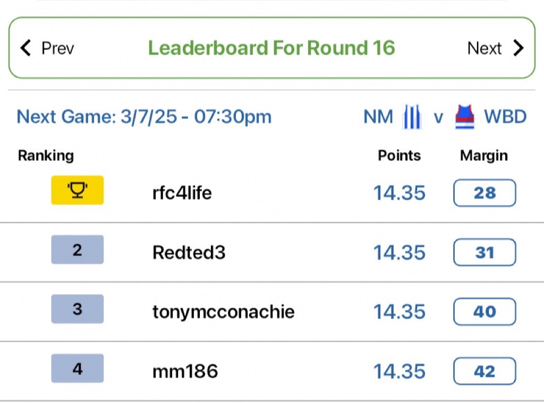Click the rank 3 badge
Viewport: 544px width, 404px height.
pos(78,309)
